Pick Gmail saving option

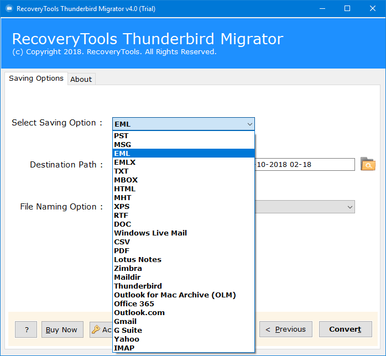(184, 322)
